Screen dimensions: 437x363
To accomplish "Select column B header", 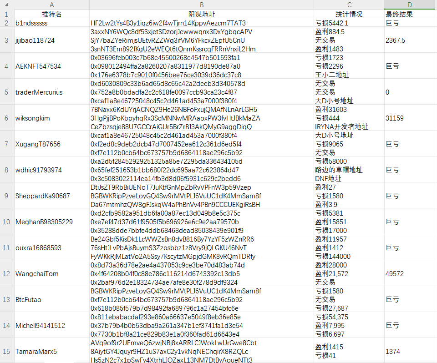I will tap(202, 5).
